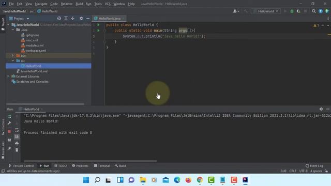Open the File menu
Screen dimensions: 331x186
pyautogui.click(x=11, y=4)
